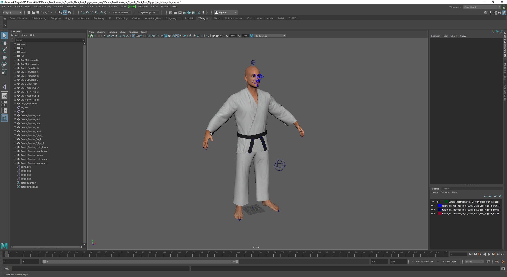Toggle V on the Rigged_BONES layer
The image size is (507, 277).
click(432, 210)
